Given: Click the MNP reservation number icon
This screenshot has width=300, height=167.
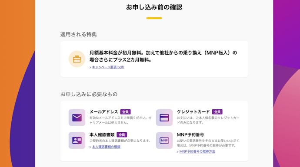Looking at the screenshot, I should pos(164,141).
